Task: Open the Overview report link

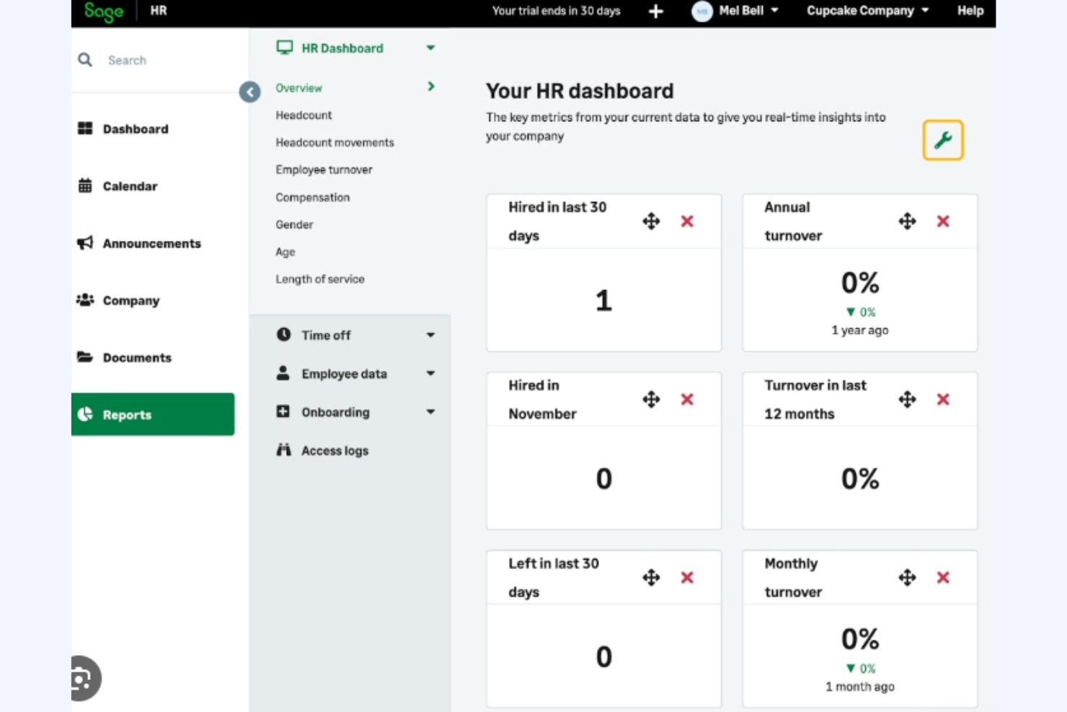Action: (x=298, y=88)
